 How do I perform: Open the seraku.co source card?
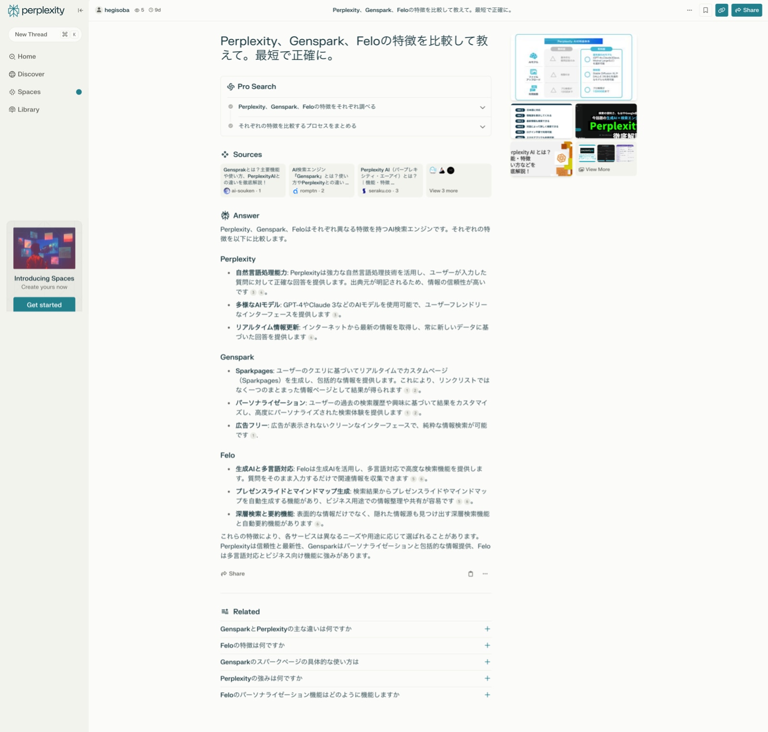[x=390, y=180]
